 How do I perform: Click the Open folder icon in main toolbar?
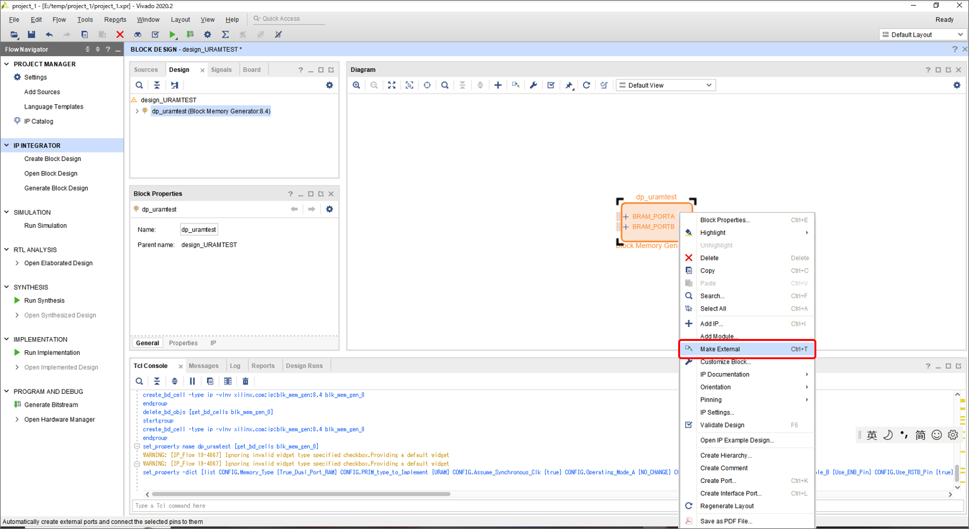tap(14, 35)
